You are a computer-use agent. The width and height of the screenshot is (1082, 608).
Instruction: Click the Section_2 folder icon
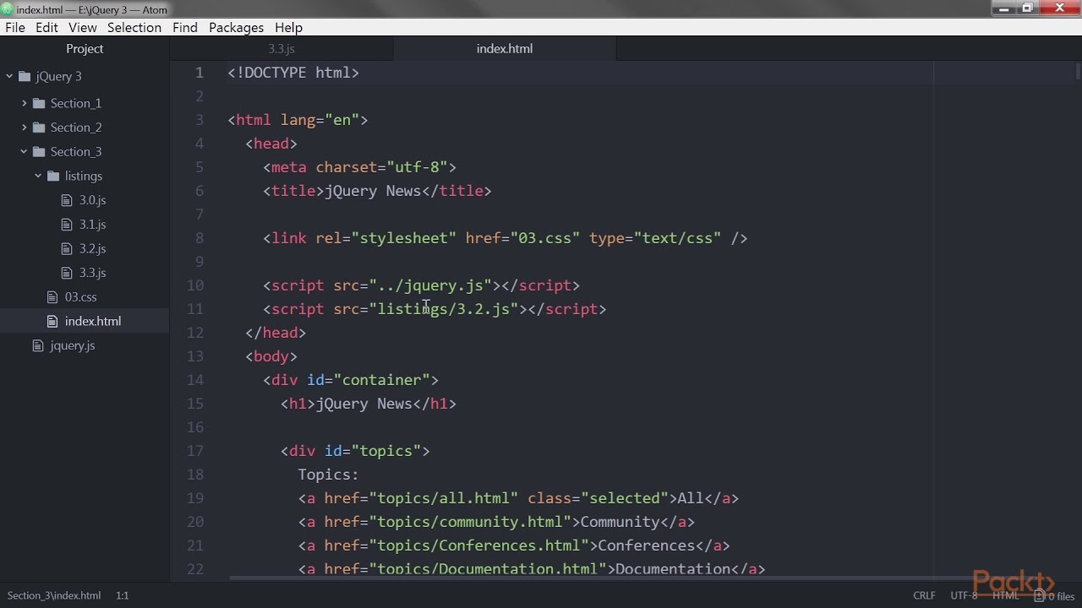coord(39,128)
